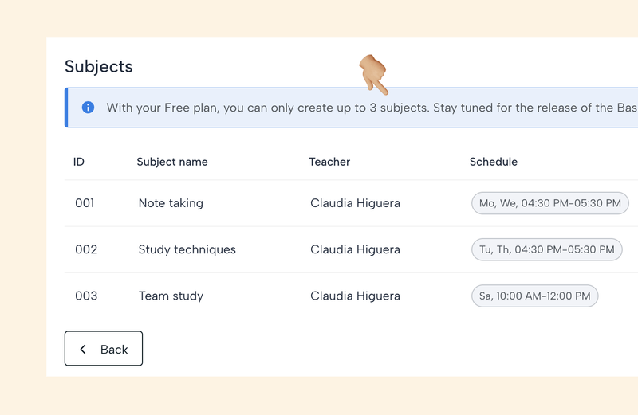Open the Note taking subject
Image resolution: width=638 pixels, height=415 pixels.
click(x=171, y=203)
